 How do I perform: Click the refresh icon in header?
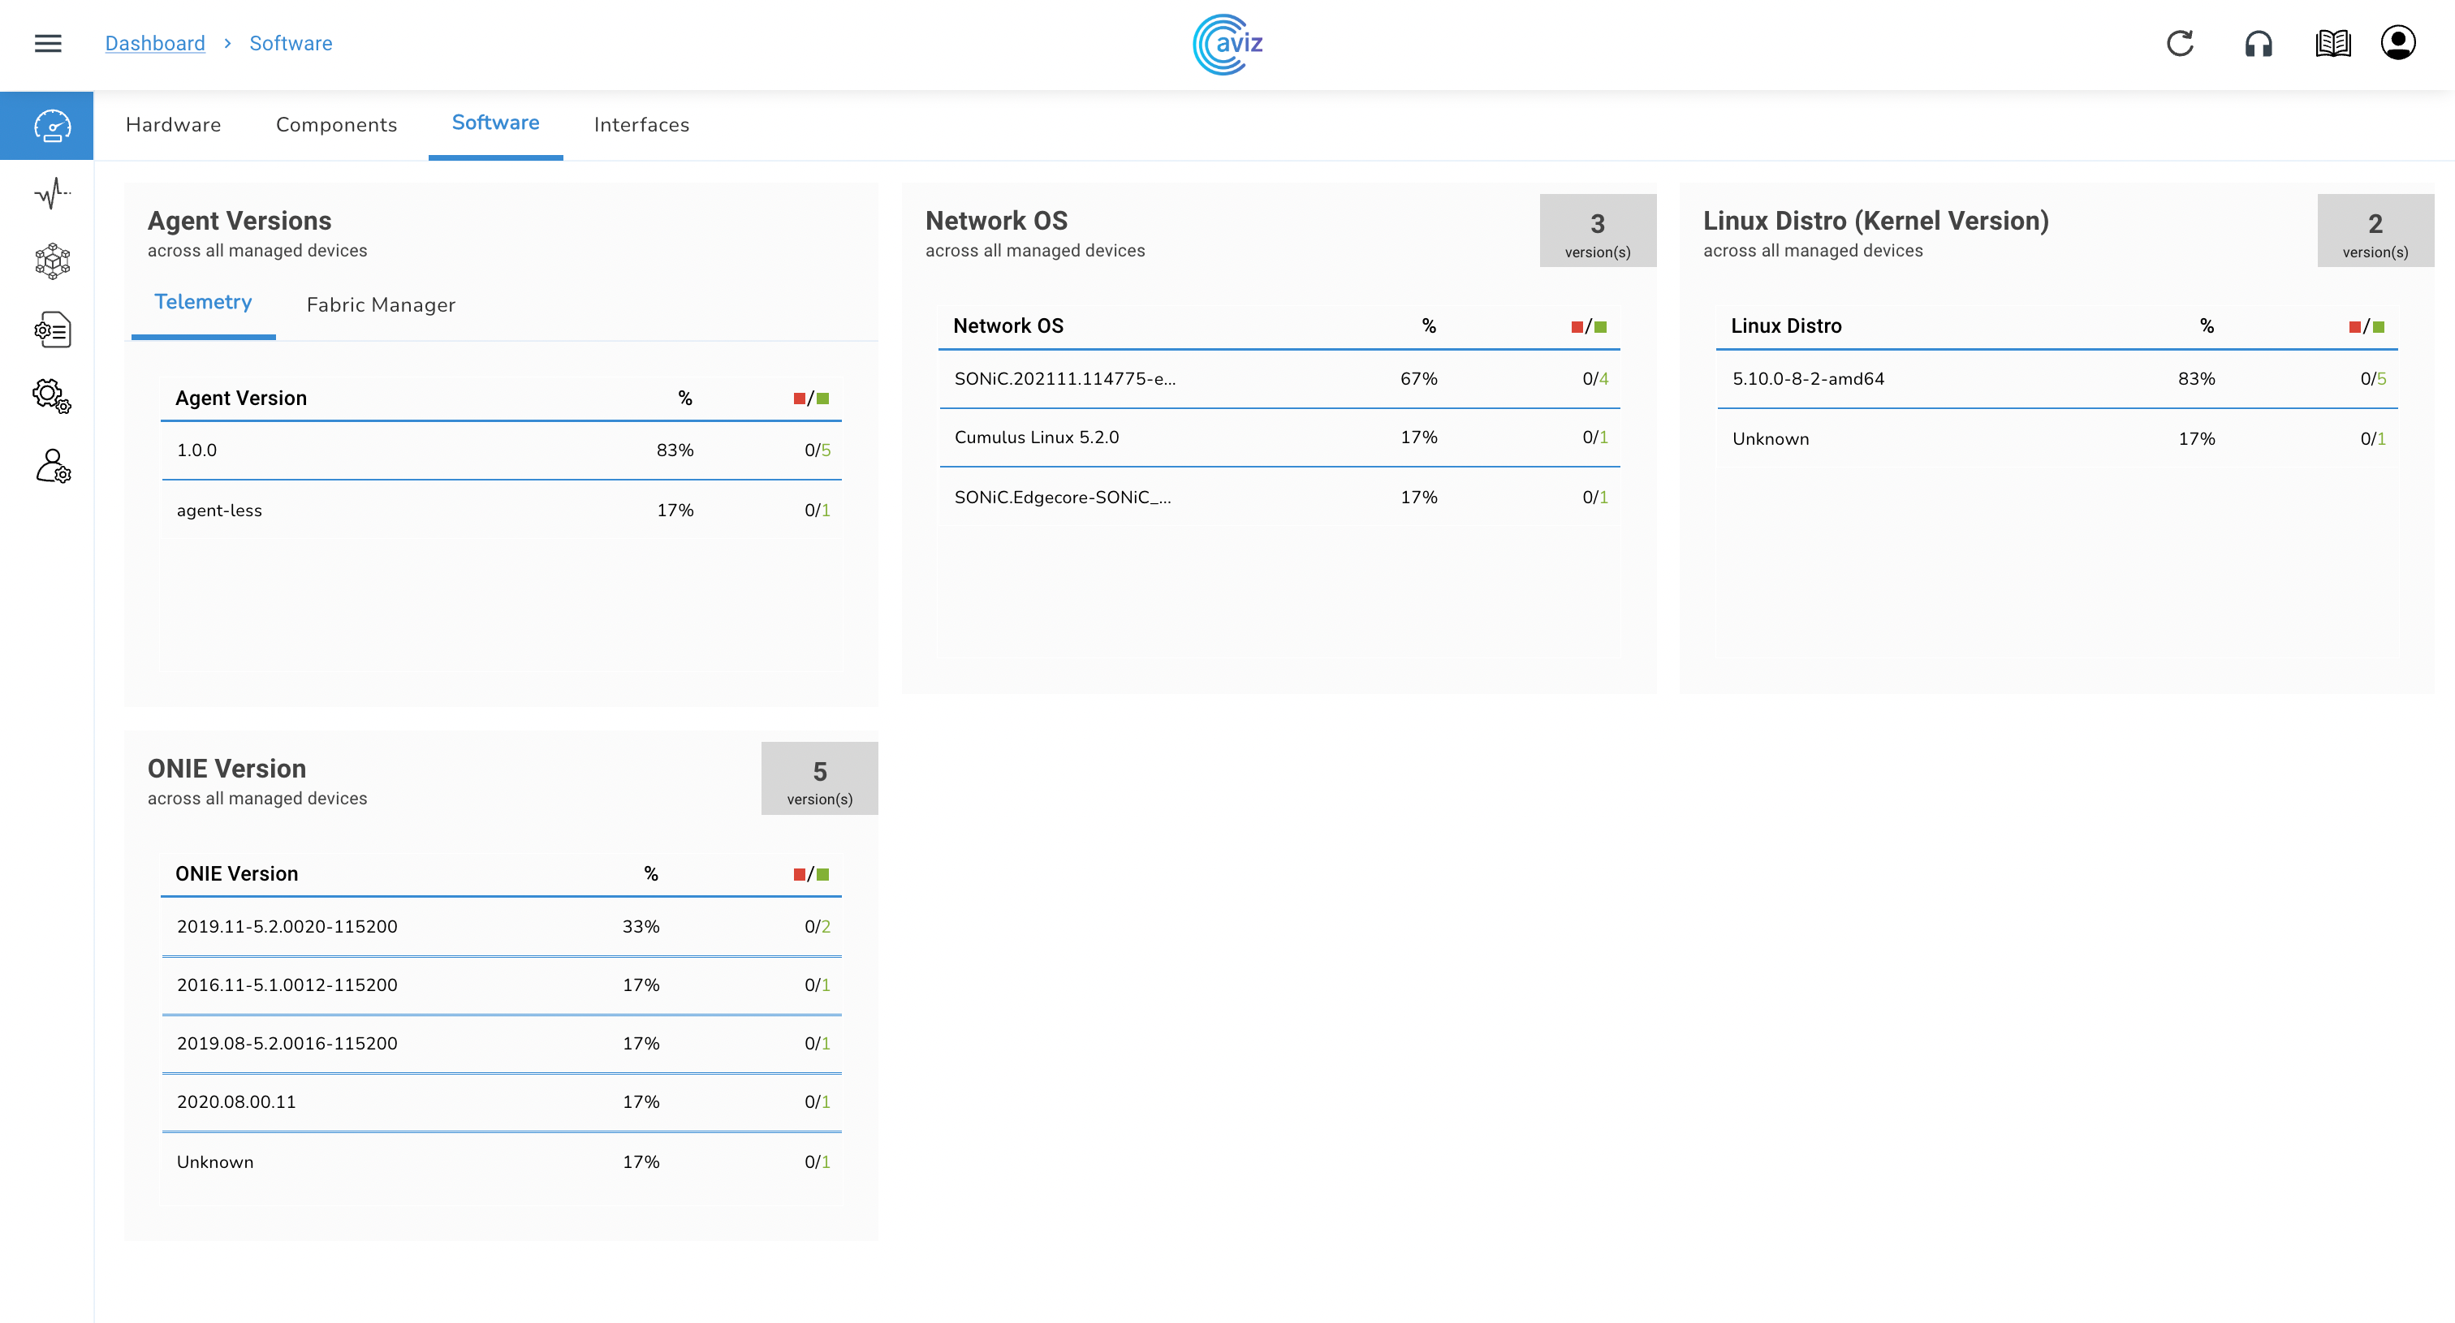2180,43
